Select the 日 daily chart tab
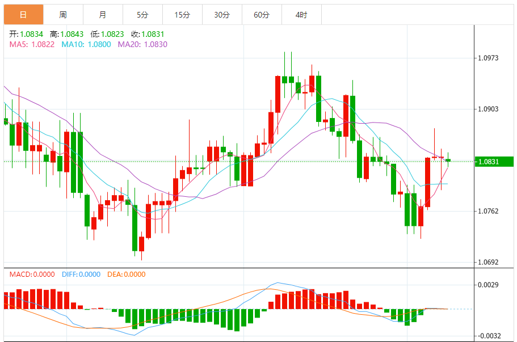517x342 pixels. pos(23,15)
